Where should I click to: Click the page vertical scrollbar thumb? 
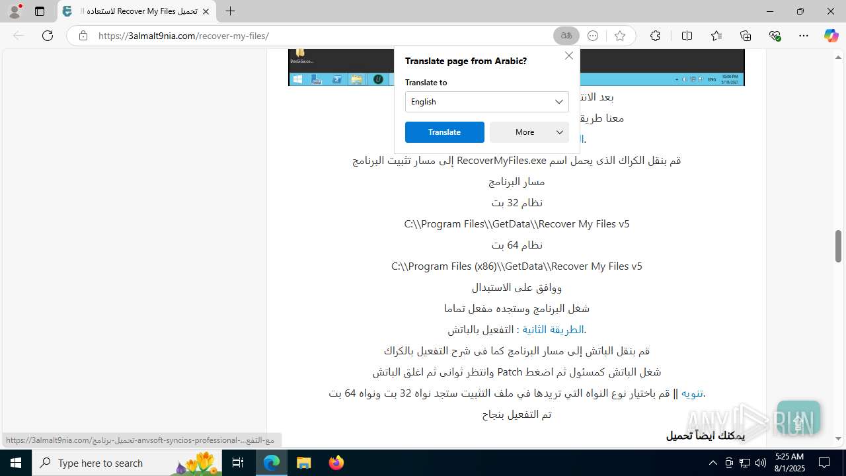pyautogui.click(x=838, y=246)
